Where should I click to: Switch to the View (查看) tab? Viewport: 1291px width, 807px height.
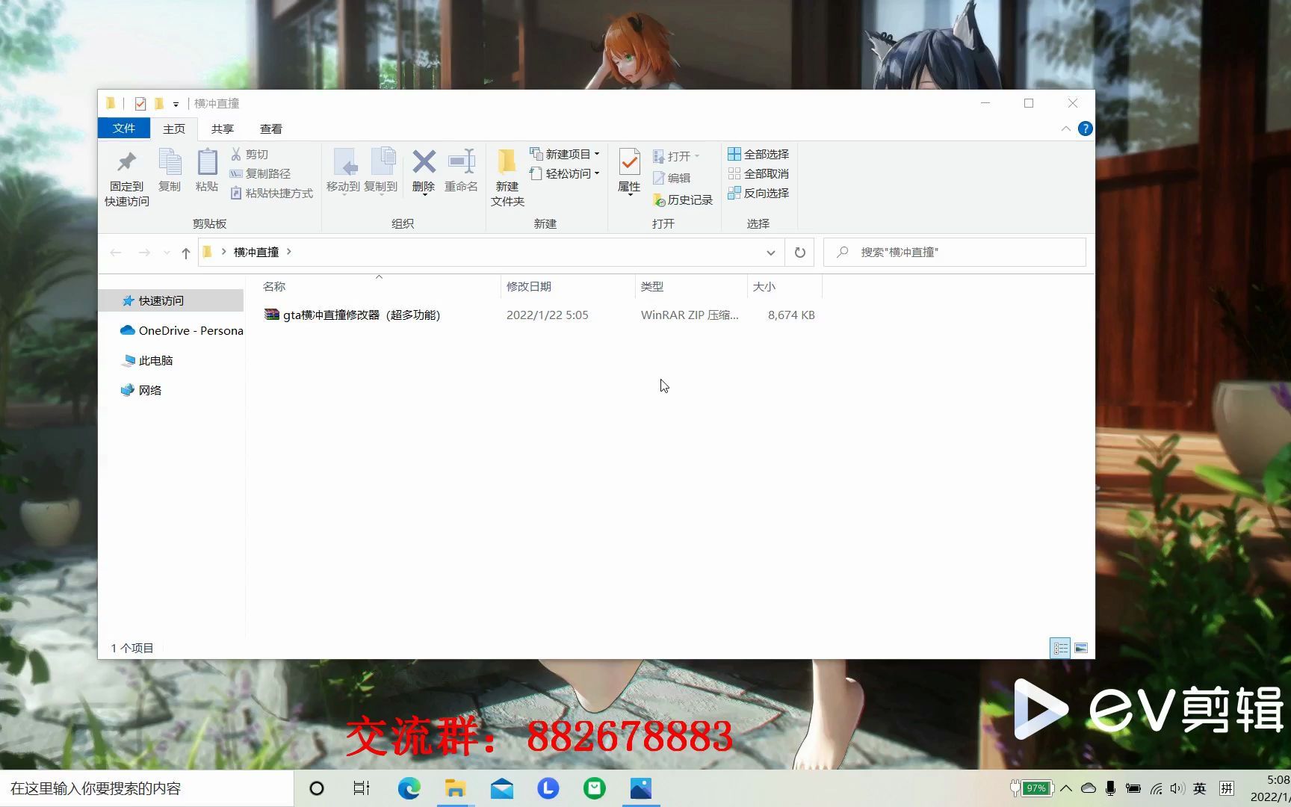tap(270, 129)
